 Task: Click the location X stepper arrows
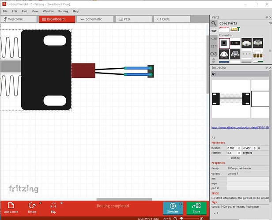click(x=239, y=148)
